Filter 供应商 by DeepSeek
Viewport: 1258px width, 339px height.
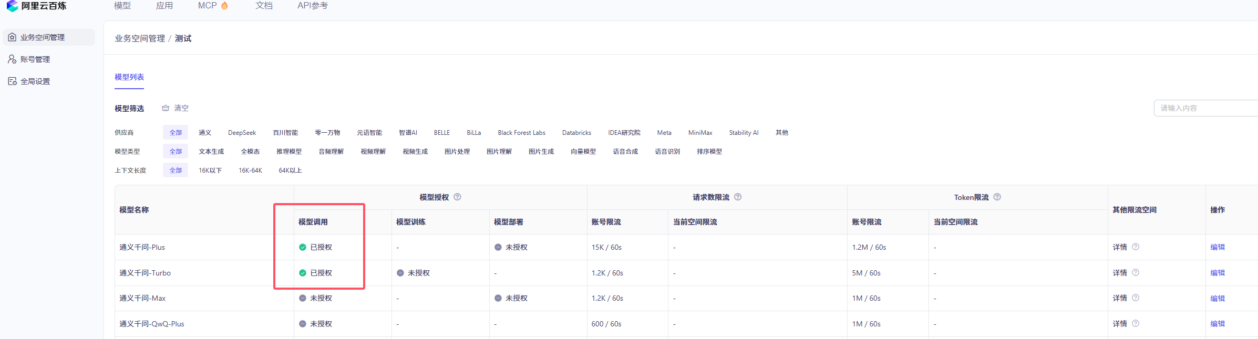coord(242,133)
